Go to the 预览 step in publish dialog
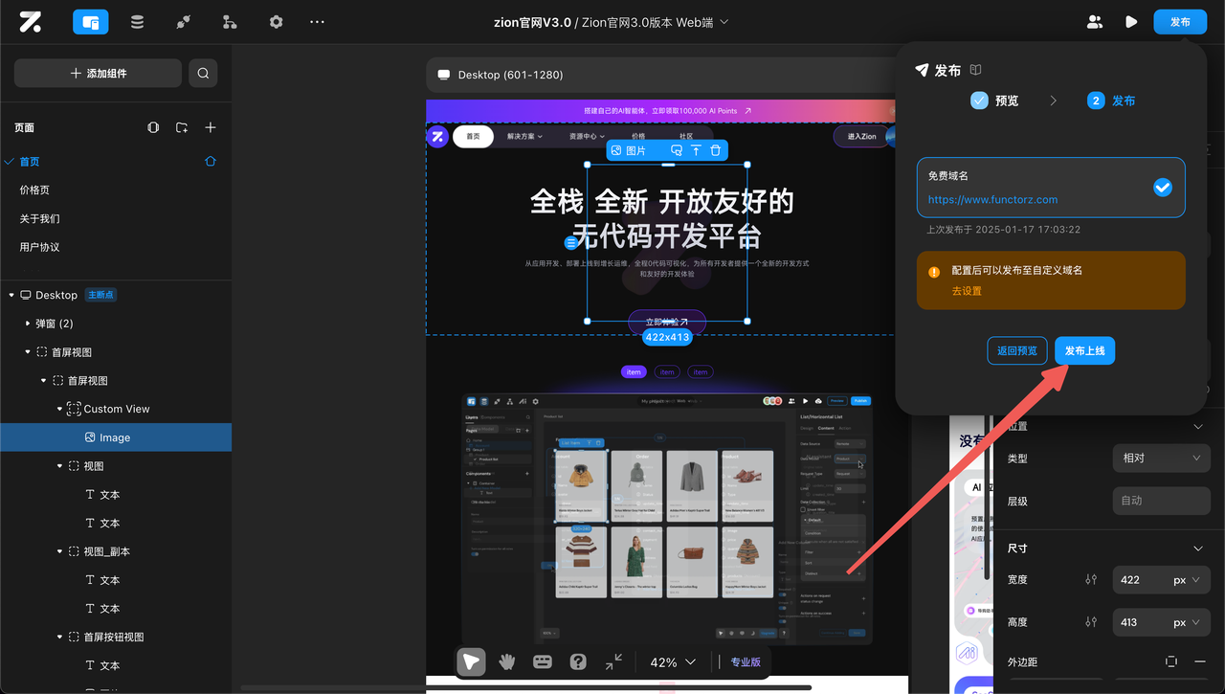 click(994, 101)
